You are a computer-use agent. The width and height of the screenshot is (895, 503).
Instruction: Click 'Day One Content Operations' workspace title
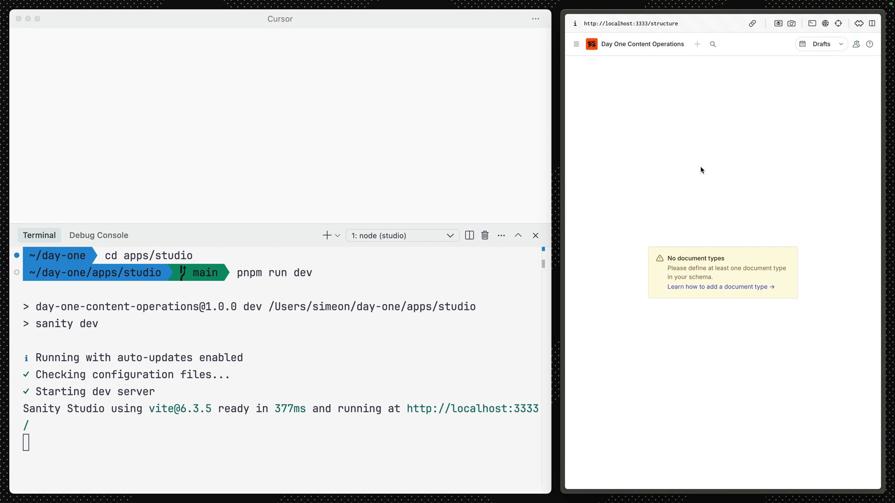pos(642,44)
